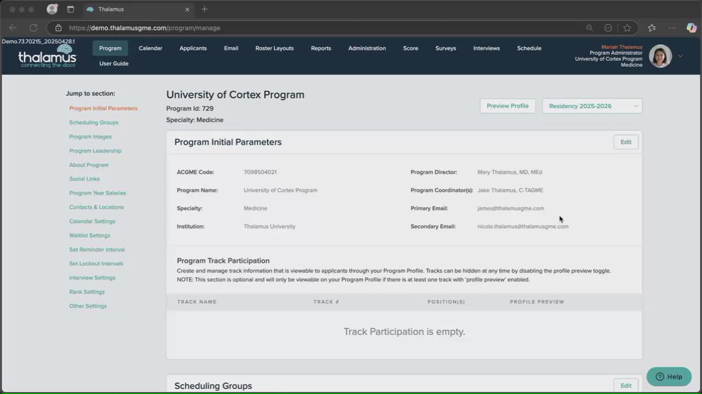Open browser favorites list icon
Screen dimensions: 702x394
[x=652, y=28]
